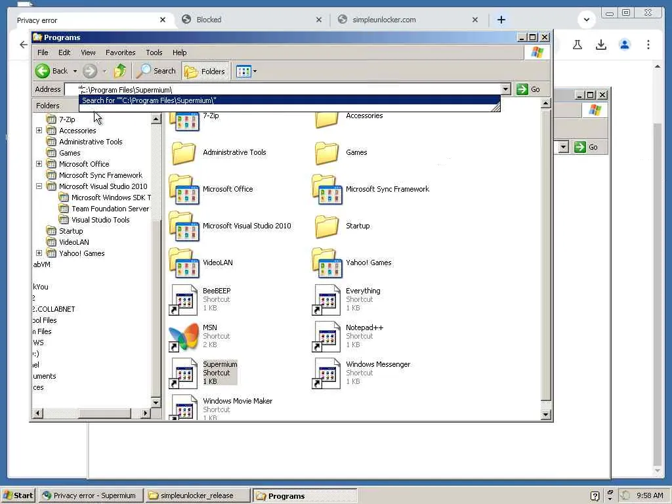This screenshot has width=672, height=504.
Task: Expand the Accessories tree node
Action: [x=39, y=131]
